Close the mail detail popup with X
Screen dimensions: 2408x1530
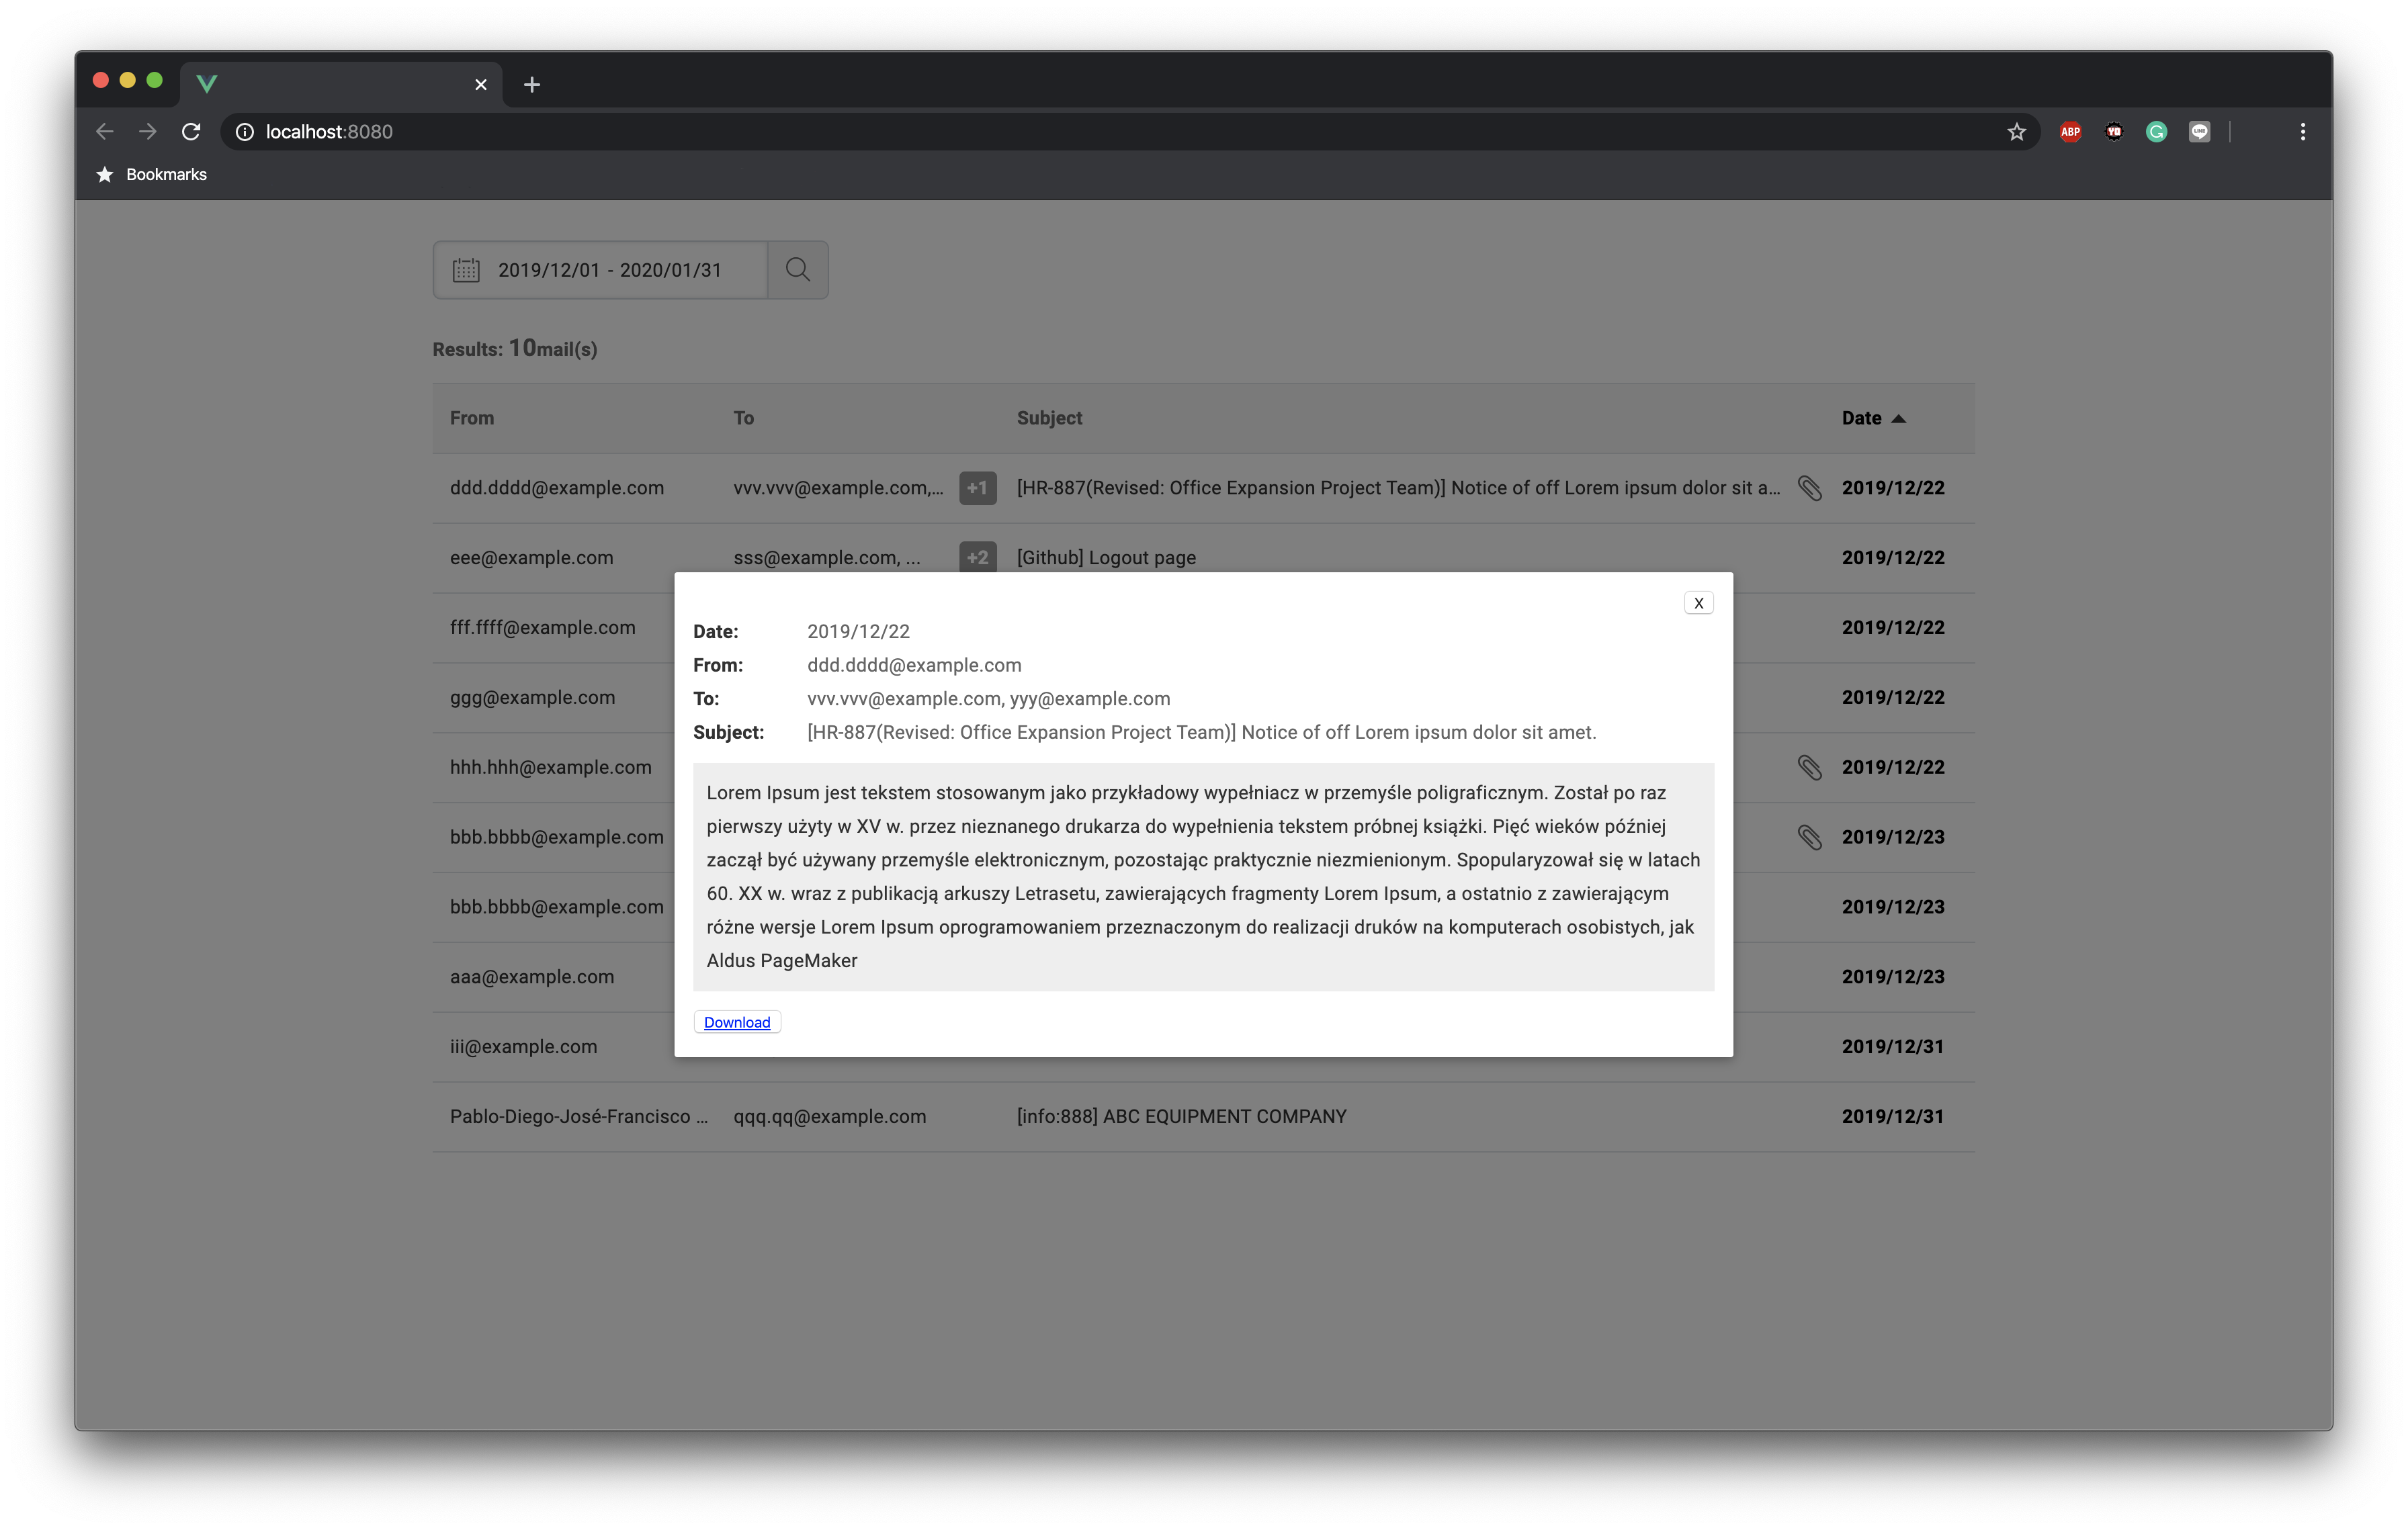[1698, 602]
